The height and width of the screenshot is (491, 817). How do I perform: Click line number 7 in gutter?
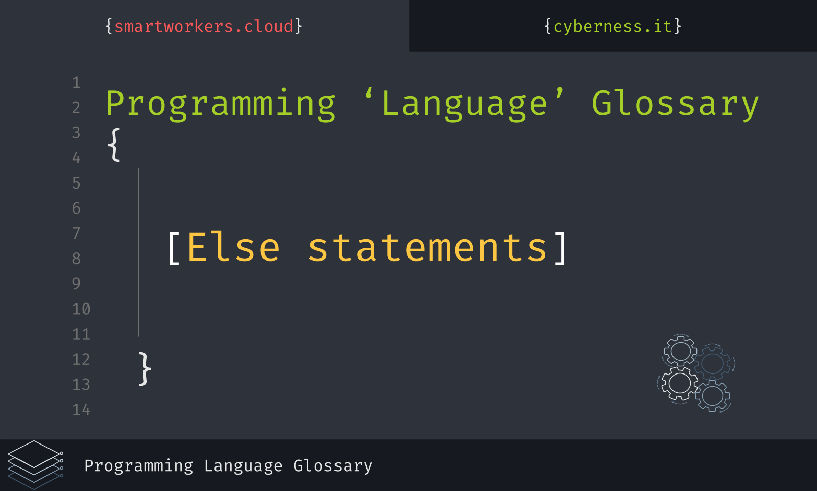pyautogui.click(x=76, y=233)
